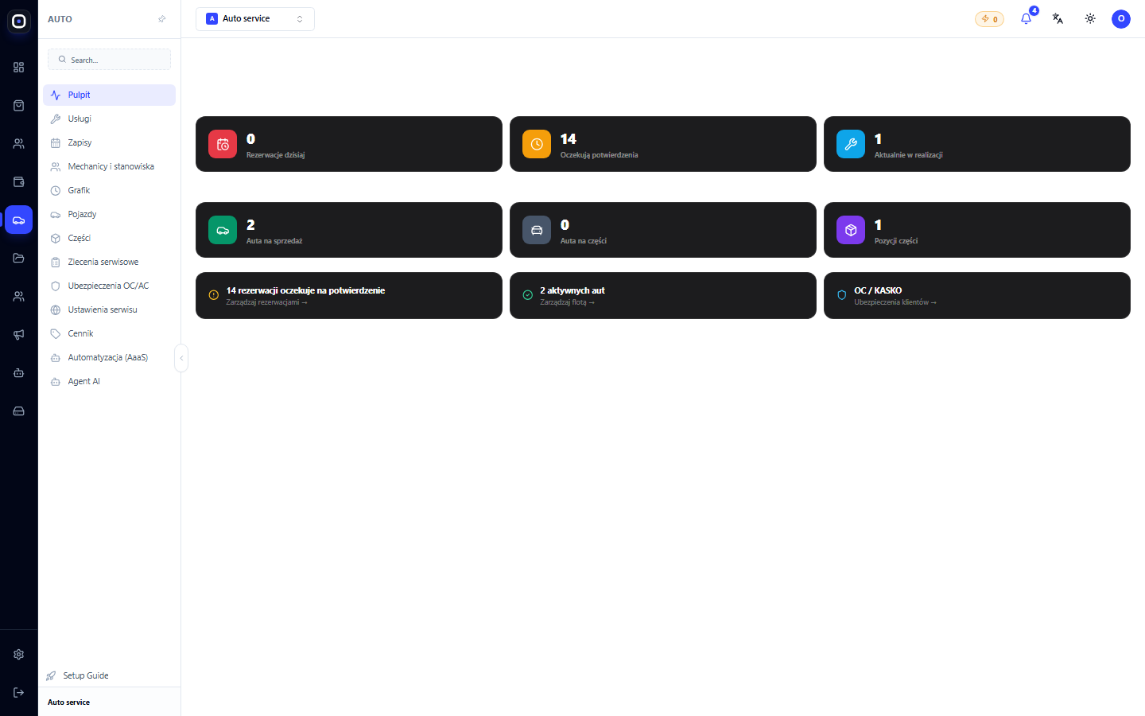Click the logout icon at rail bottom
The image size is (1145, 716).
pyautogui.click(x=19, y=692)
